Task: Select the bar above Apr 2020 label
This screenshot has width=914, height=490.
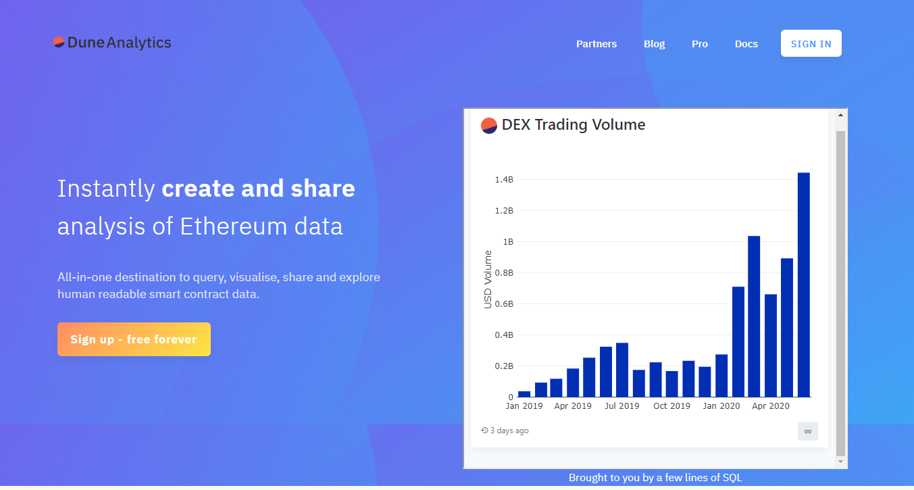Action: [771, 345]
